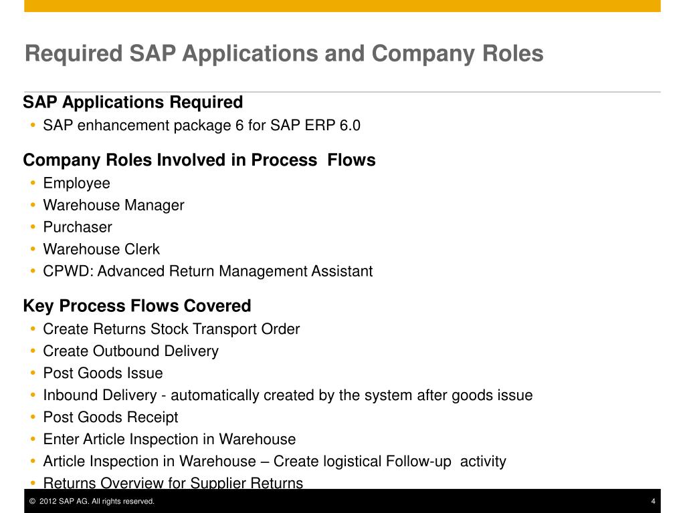The image size is (685, 513).
Task: Click 'Create Returns Stock Transport Order'
Action: [171, 329]
